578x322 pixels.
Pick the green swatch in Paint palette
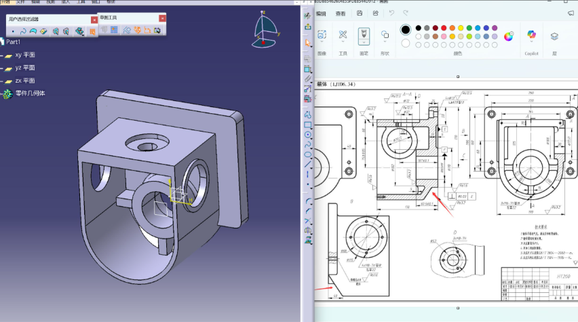point(469,28)
